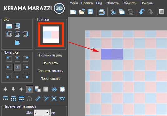The image size is (167, 116).
Task: Set anchor to bottom-right corner
Action: [x=26, y=75]
